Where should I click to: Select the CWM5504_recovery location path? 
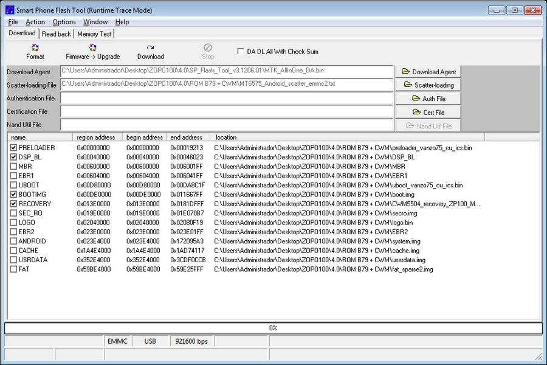347,204
